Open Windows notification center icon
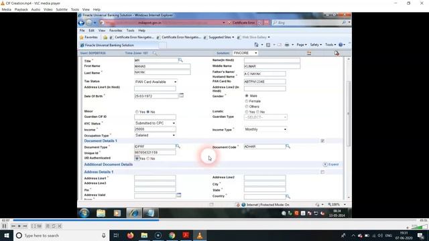Screen dimensions: 429x241 coord(420,235)
